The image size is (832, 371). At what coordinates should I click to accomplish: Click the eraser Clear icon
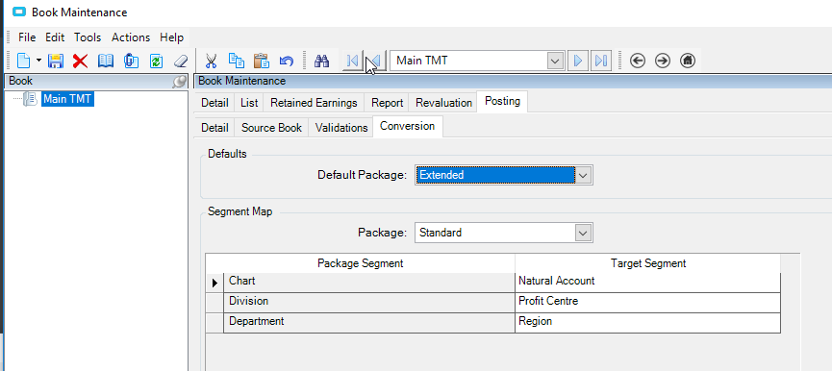click(181, 61)
